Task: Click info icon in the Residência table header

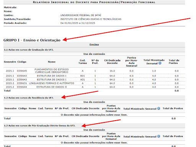Action: coord(158,108)
